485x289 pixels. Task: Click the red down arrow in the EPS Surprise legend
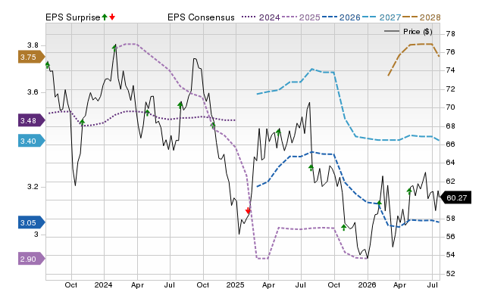(112, 17)
